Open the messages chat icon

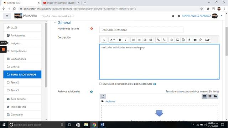(179, 16)
